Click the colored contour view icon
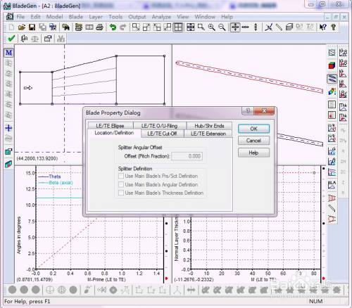 332,91
